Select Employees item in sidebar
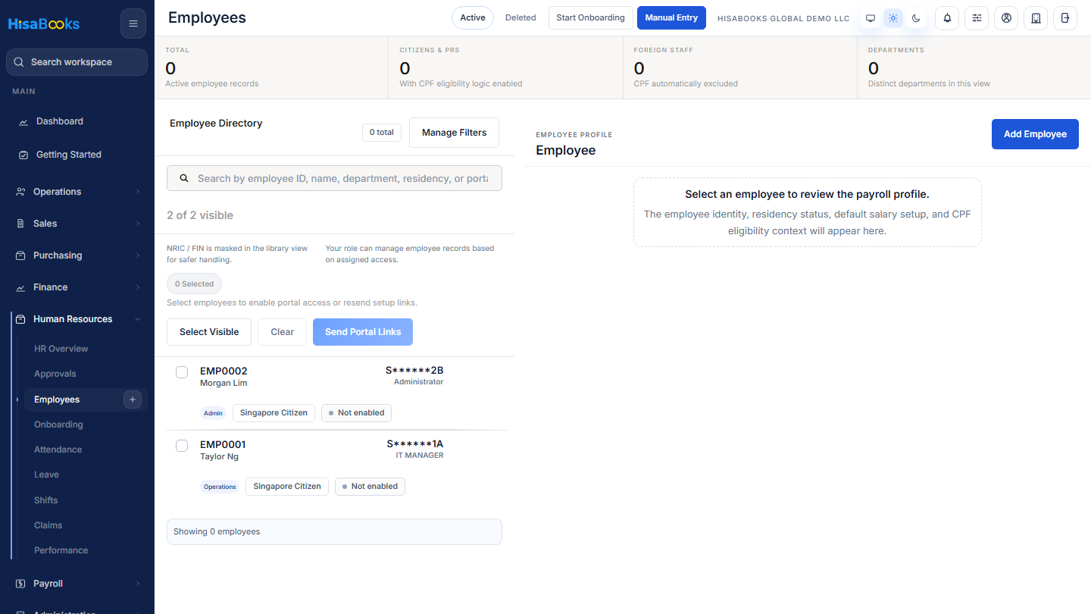Viewport: 1091px width, 614px height. pos(72,399)
